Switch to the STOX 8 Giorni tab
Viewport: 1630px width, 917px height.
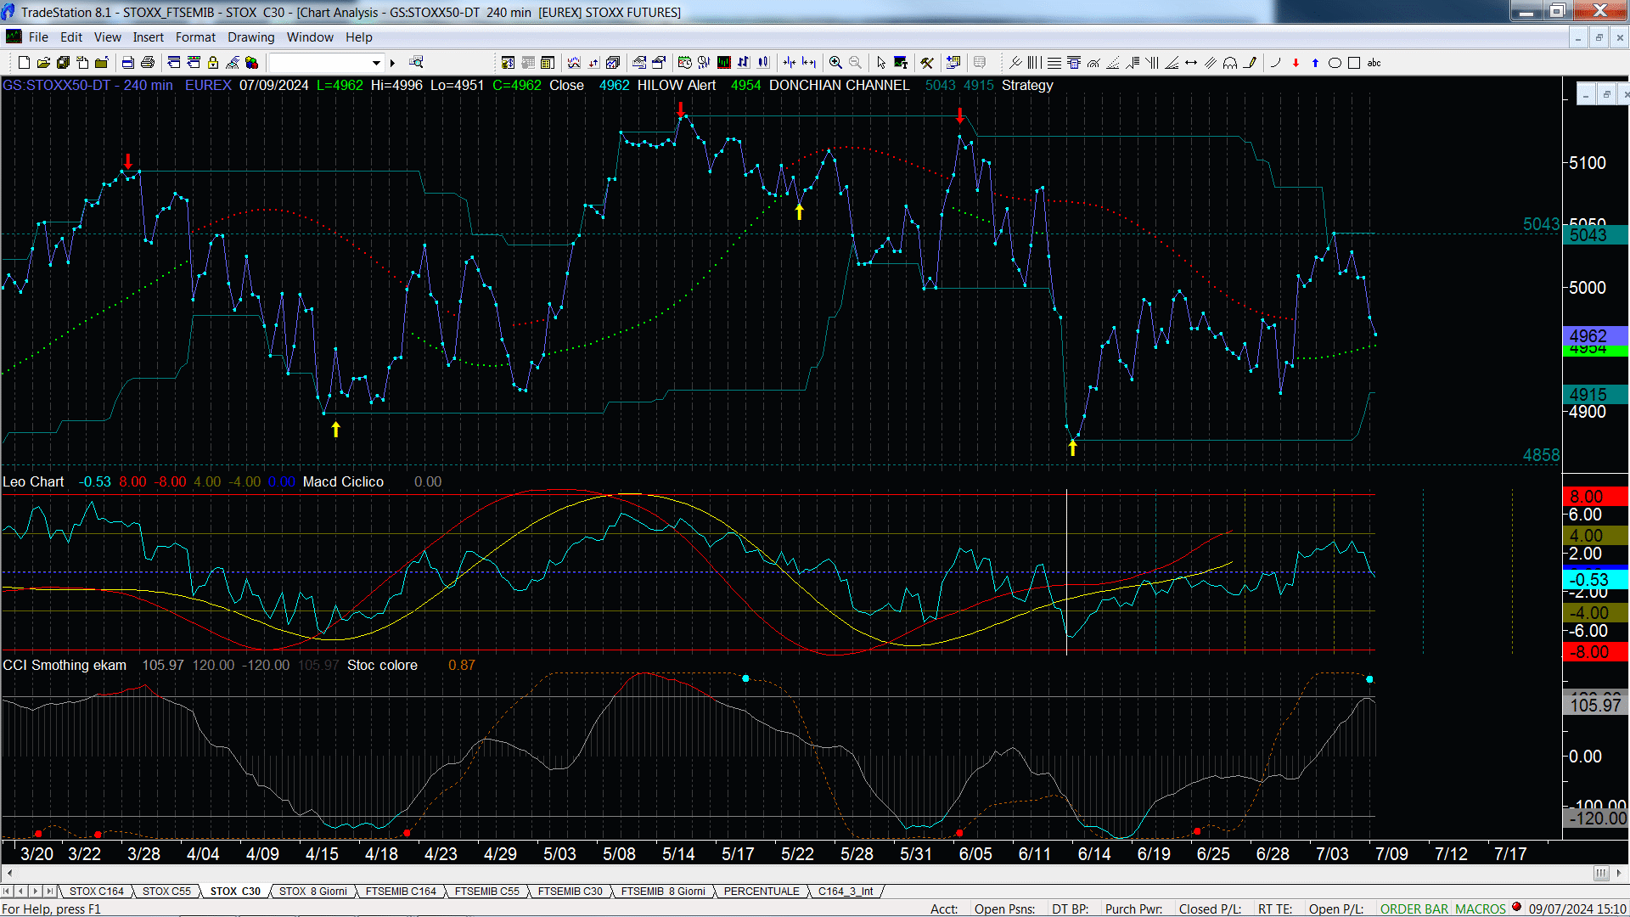(x=313, y=891)
